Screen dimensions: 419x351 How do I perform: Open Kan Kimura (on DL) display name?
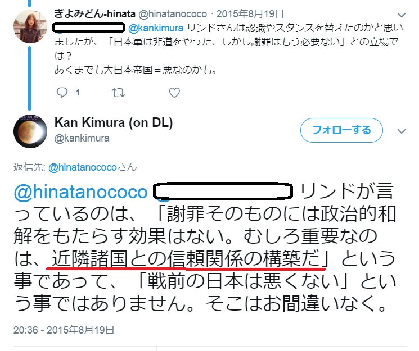114,123
